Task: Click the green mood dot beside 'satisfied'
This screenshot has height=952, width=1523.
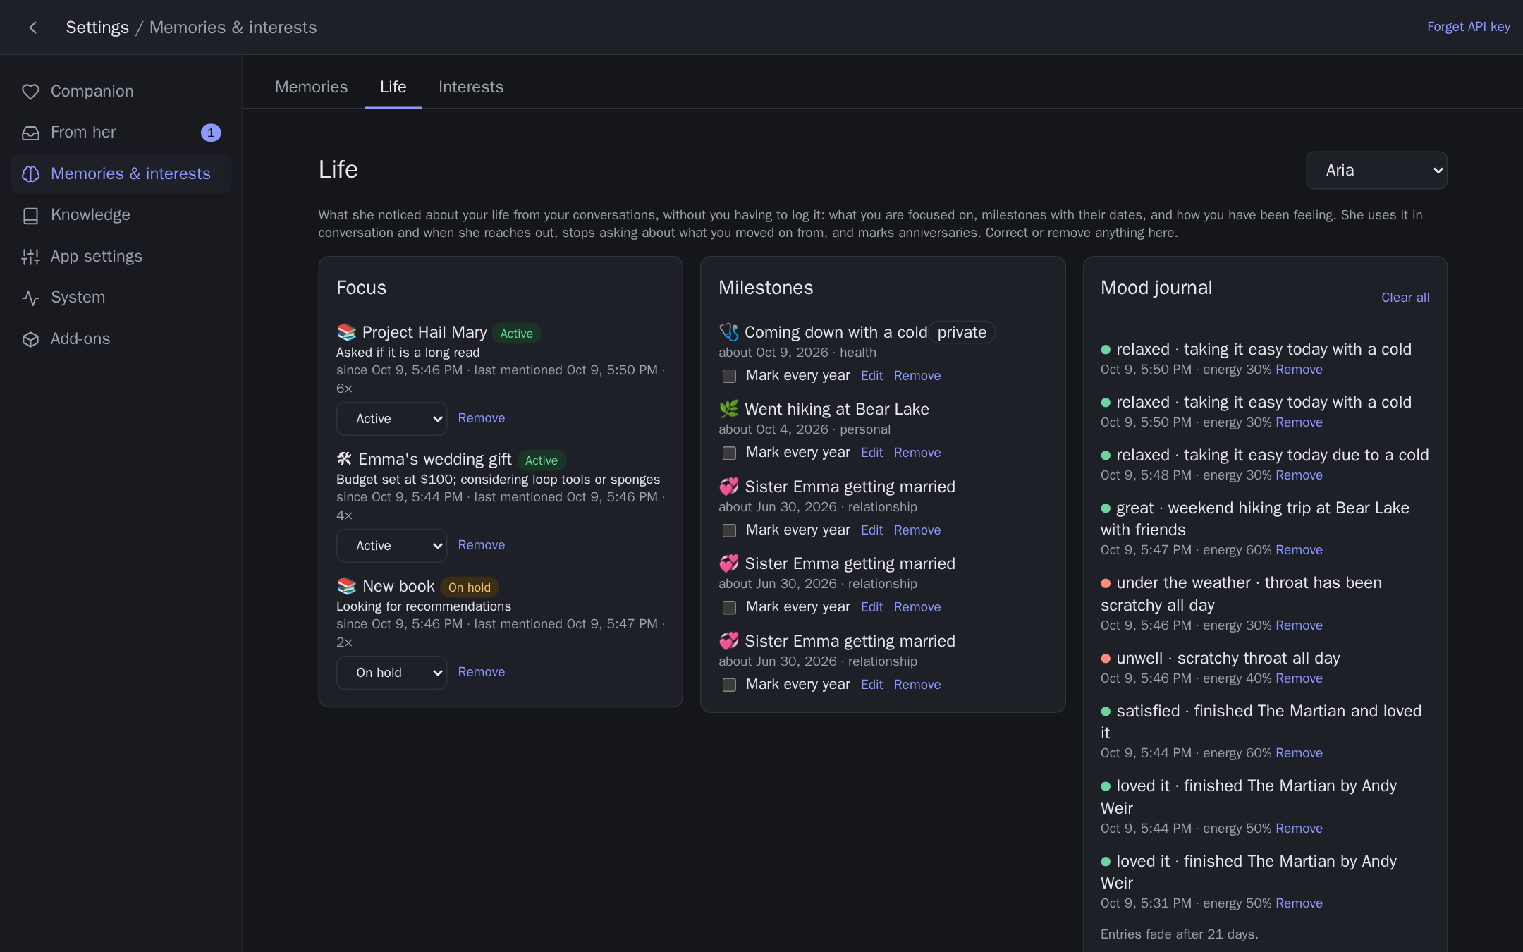Action: pos(1106,712)
